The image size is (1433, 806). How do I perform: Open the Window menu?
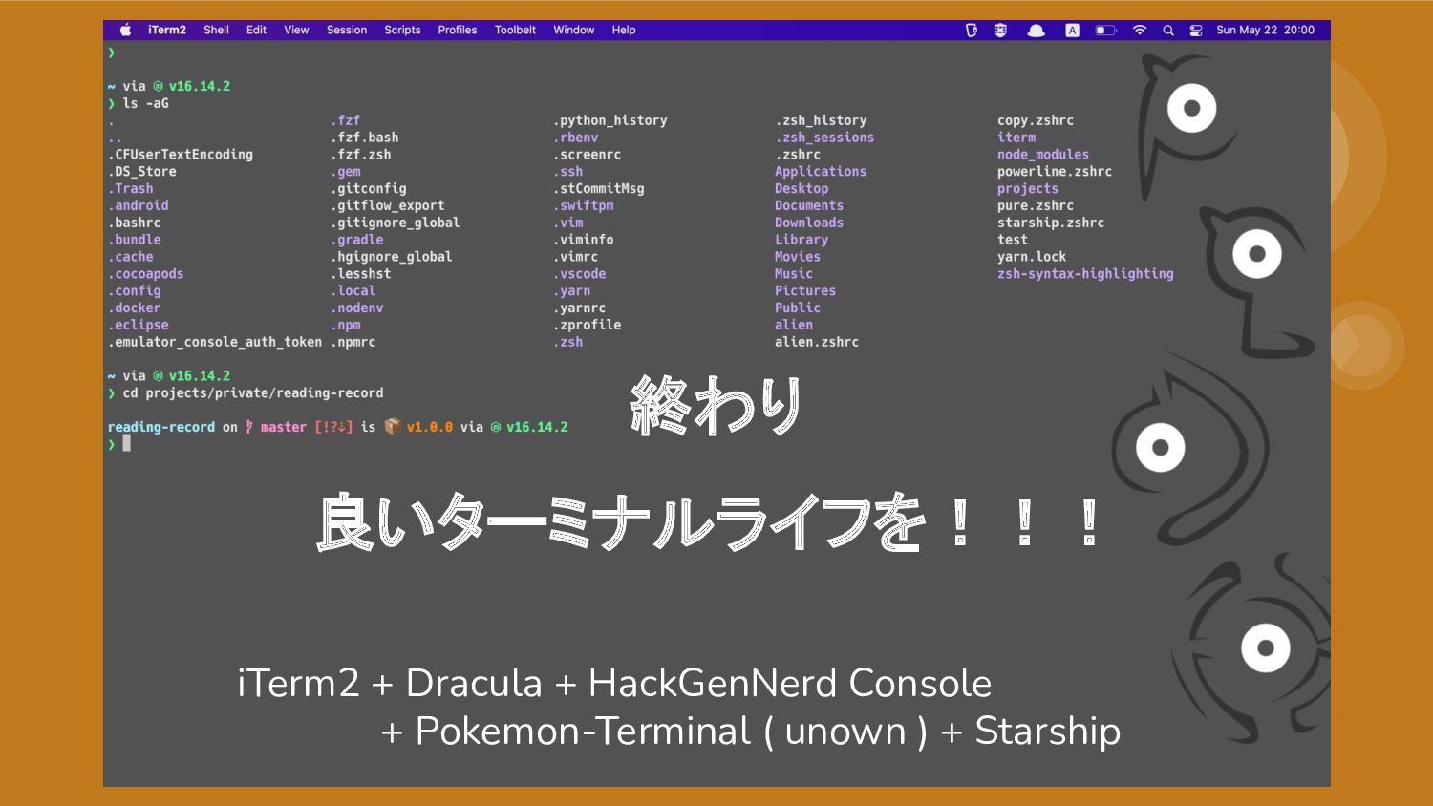pyautogui.click(x=574, y=30)
